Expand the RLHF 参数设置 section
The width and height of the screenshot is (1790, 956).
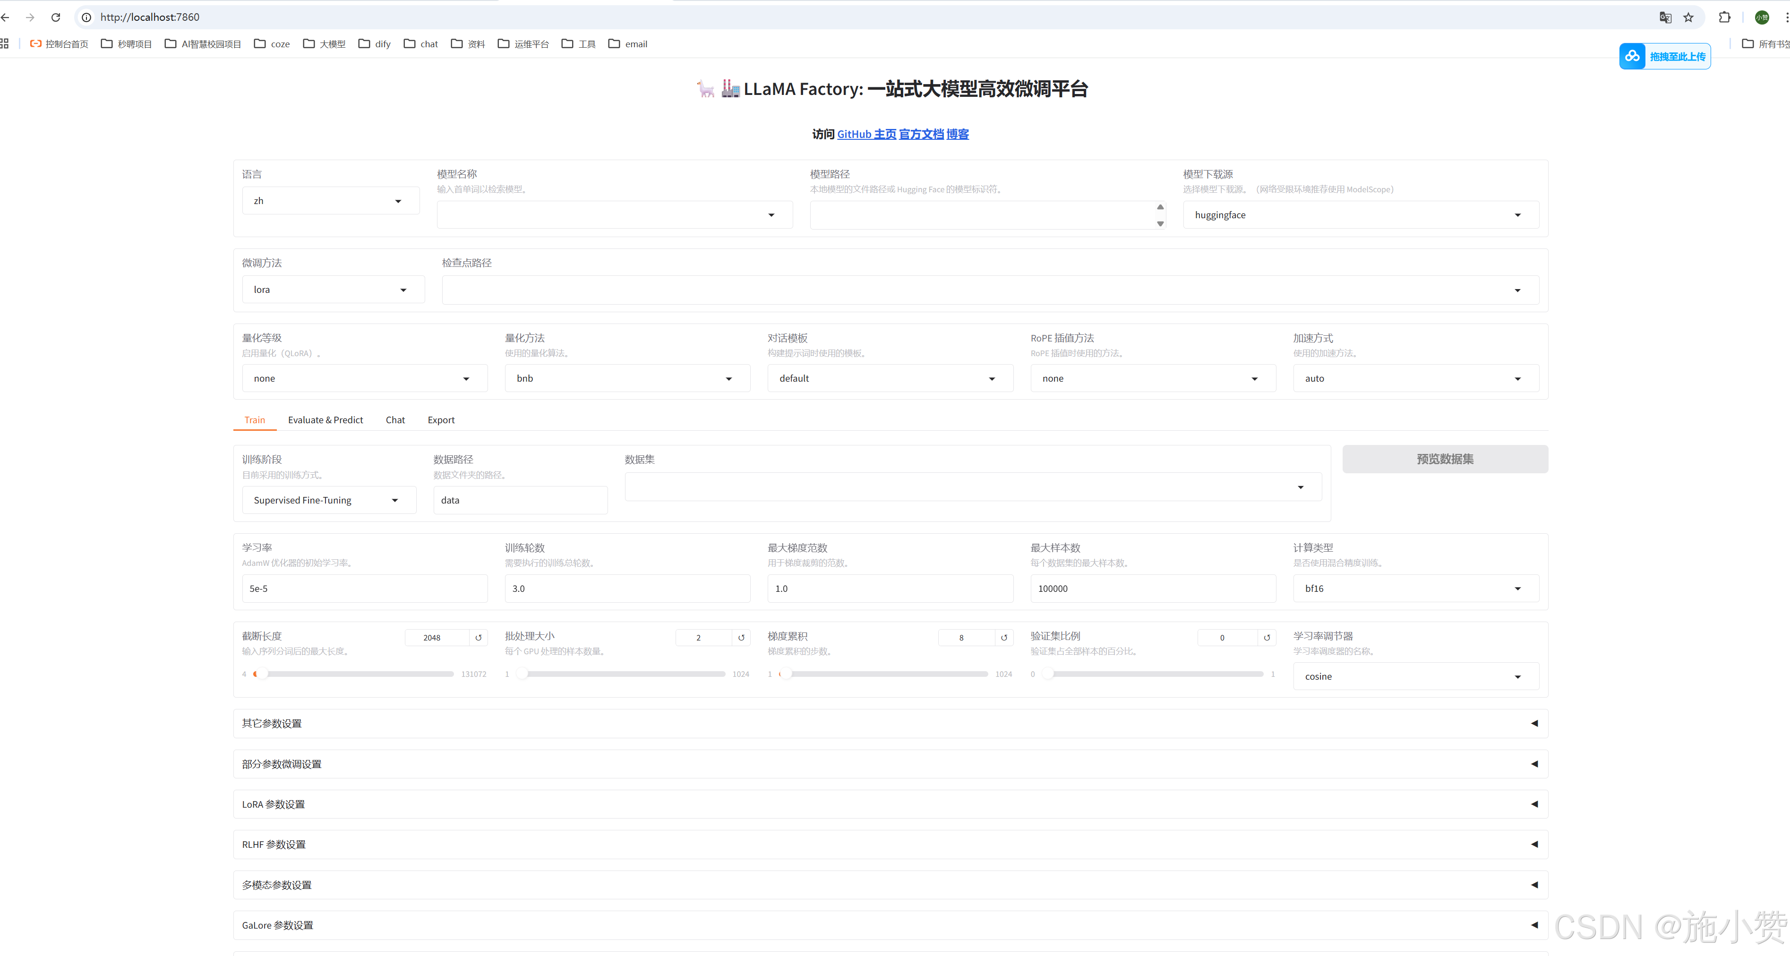pos(890,844)
